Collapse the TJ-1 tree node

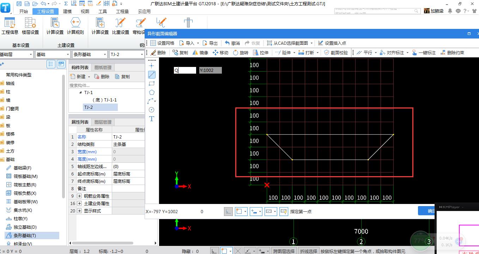coord(80,92)
